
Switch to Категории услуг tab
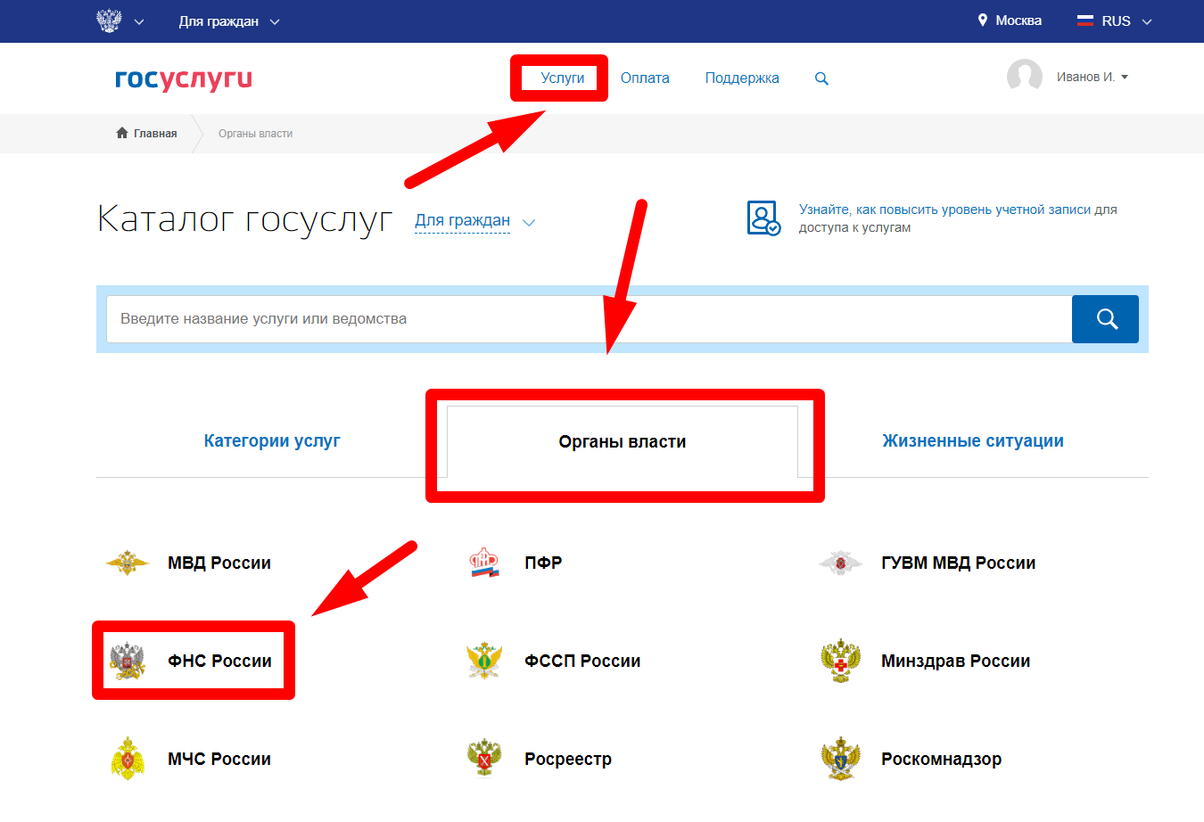272,440
